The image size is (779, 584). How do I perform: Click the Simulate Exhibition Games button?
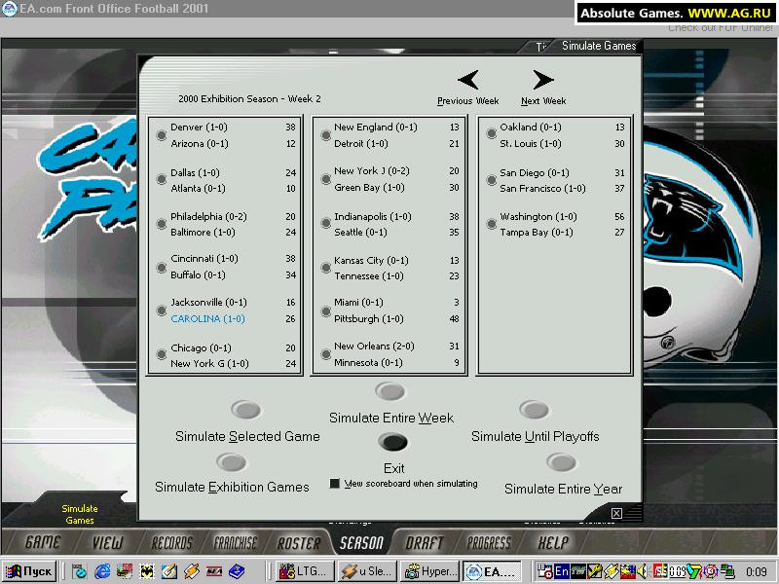pyautogui.click(x=231, y=462)
